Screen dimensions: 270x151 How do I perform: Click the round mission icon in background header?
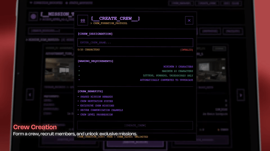[33, 16]
